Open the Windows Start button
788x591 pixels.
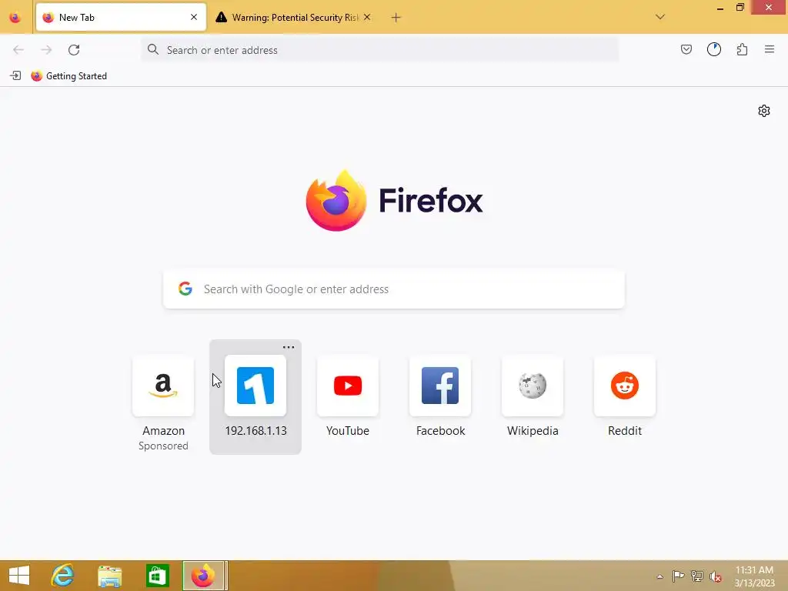tap(19, 576)
